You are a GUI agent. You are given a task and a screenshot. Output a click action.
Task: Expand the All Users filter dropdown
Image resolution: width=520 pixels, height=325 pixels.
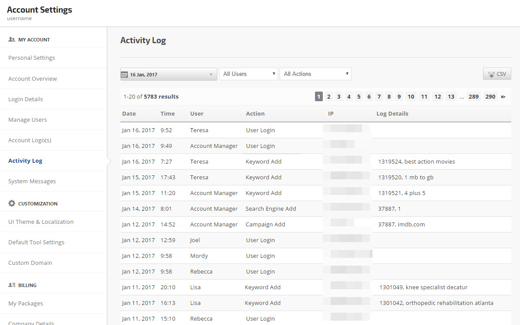[248, 74]
